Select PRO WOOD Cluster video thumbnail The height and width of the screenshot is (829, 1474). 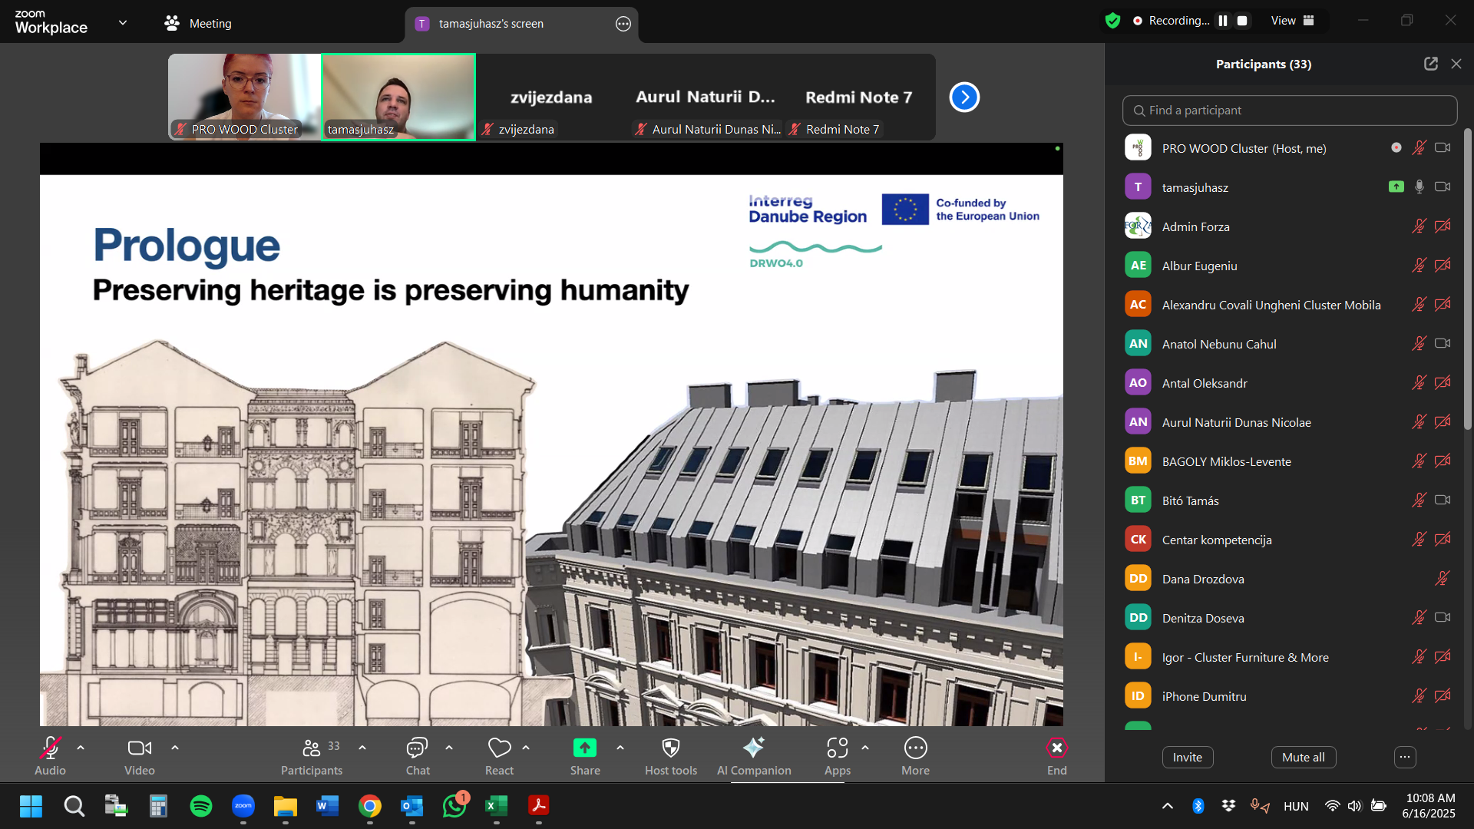point(244,97)
